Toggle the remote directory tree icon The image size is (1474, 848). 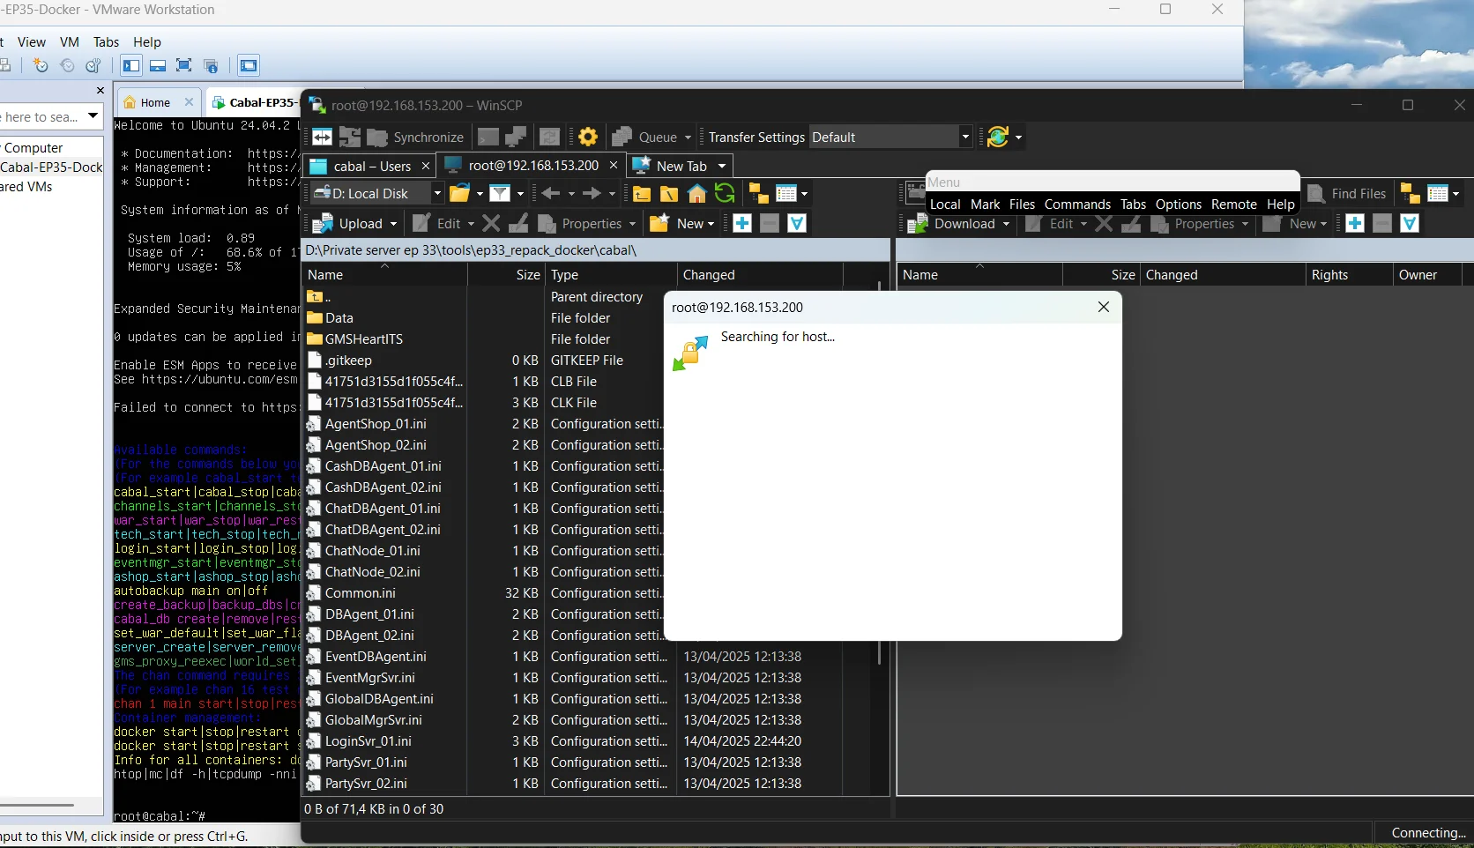[x=1410, y=193]
